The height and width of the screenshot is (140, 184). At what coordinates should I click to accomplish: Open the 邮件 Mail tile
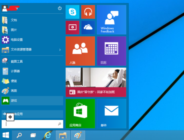(x=112, y=114)
